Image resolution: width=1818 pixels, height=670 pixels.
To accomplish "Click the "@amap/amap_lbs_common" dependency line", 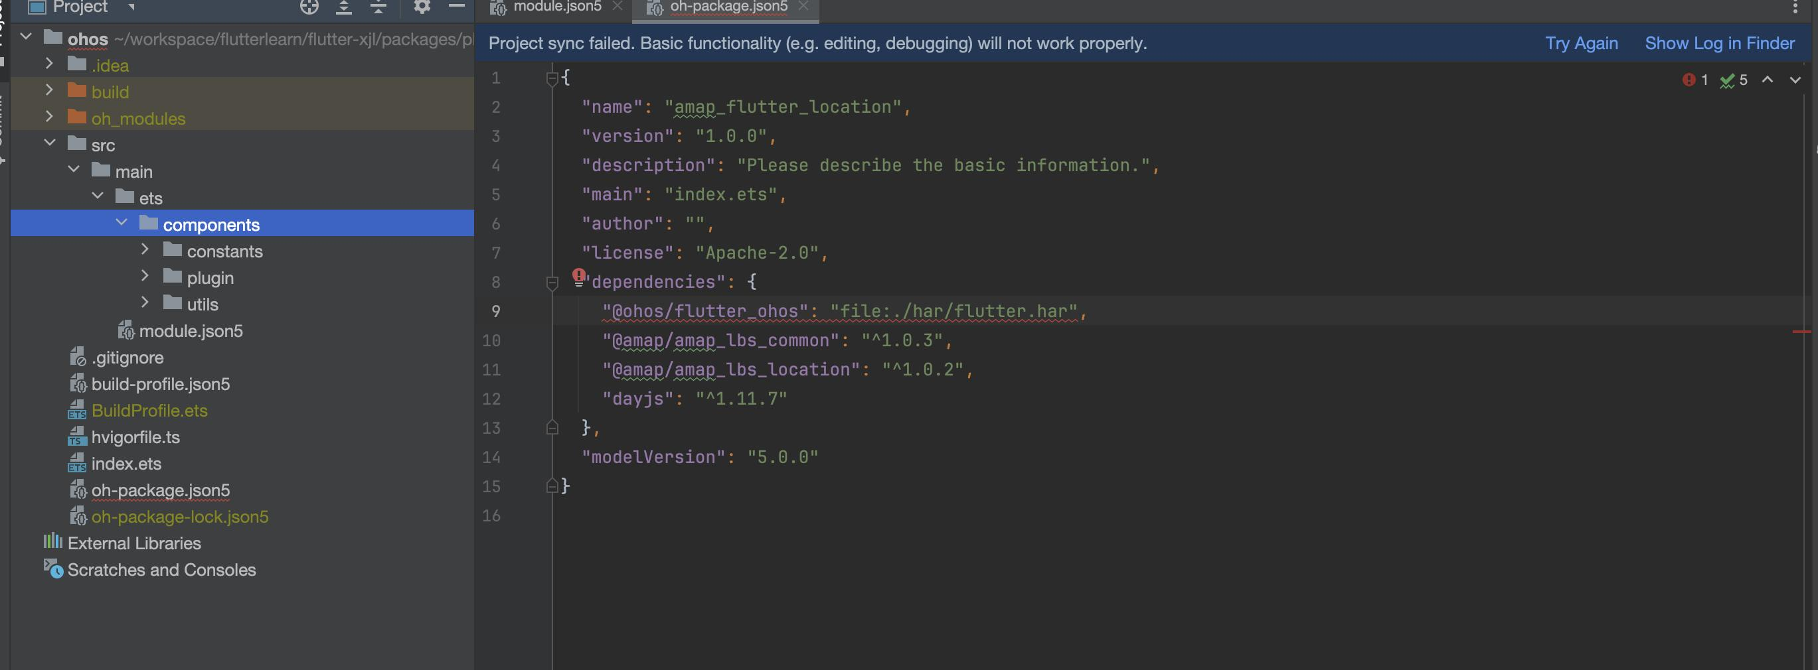I will pyautogui.click(x=777, y=341).
